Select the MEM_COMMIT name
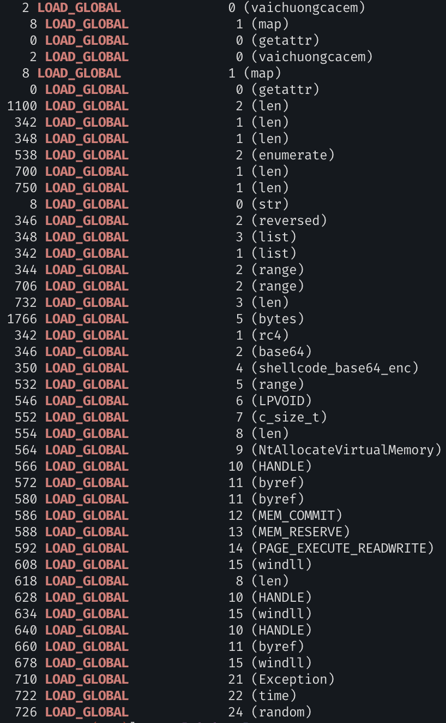Image resolution: width=446 pixels, height=723 pixels. [297, 515]
